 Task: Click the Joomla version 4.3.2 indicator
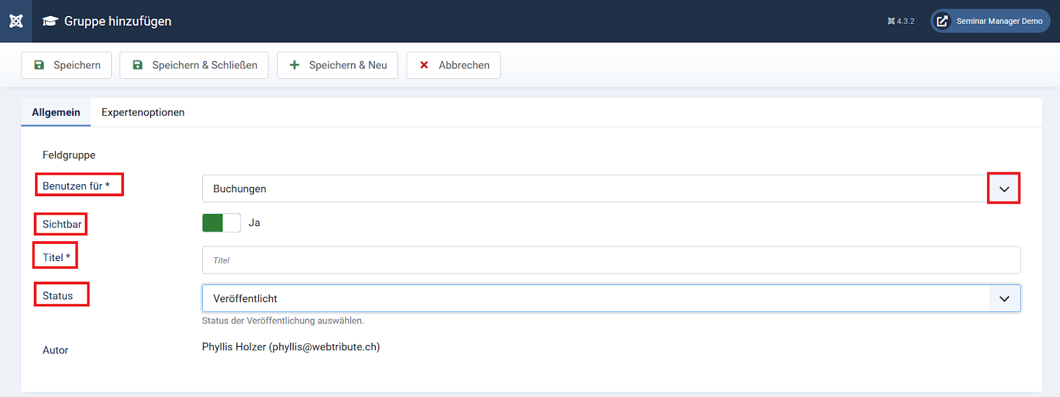pyautogui.click(x=901, y=21)
